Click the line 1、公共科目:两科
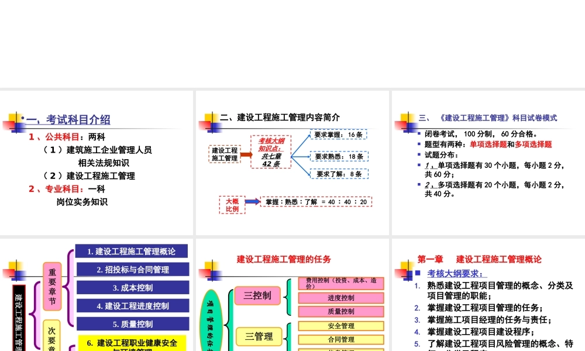The height and width of the screenshot is (351, 585). [67, 137]
